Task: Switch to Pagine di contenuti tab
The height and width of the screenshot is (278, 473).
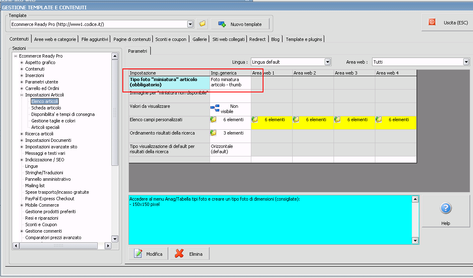Action: tap(132, 39)
